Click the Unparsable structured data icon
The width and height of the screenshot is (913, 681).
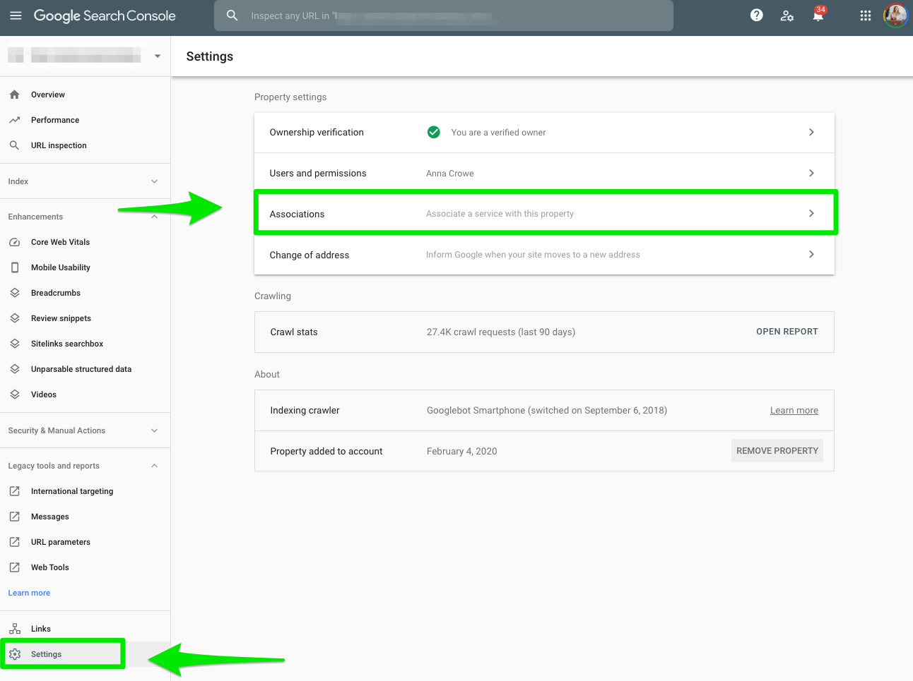[x=15, y=369]
